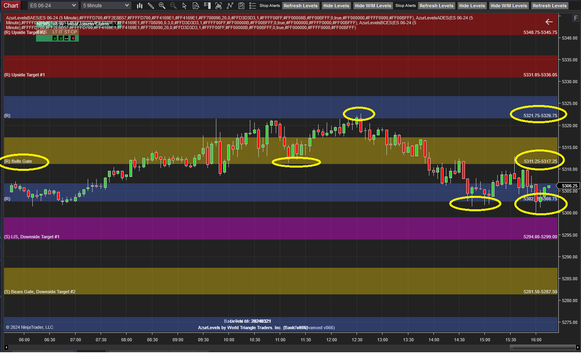This screenshot has height=353, width=581.
Task: Open the Indicators icon in toolbar
Action: tap(219, 6)
